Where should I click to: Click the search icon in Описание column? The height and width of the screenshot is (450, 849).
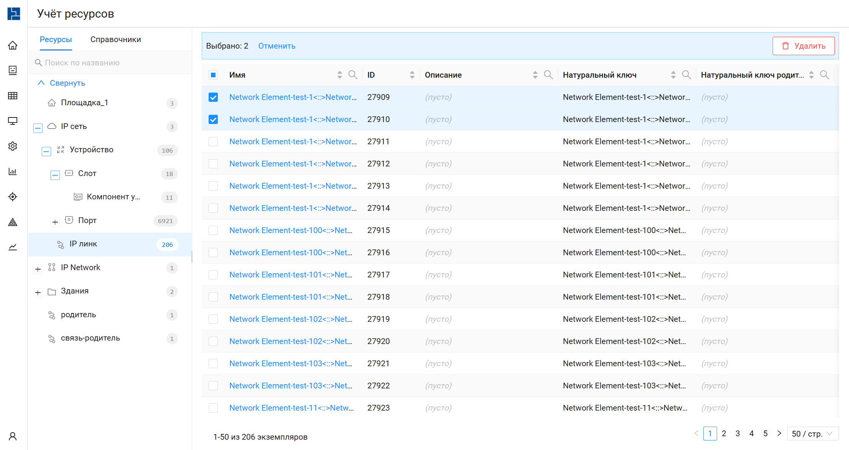click(548, 75)
